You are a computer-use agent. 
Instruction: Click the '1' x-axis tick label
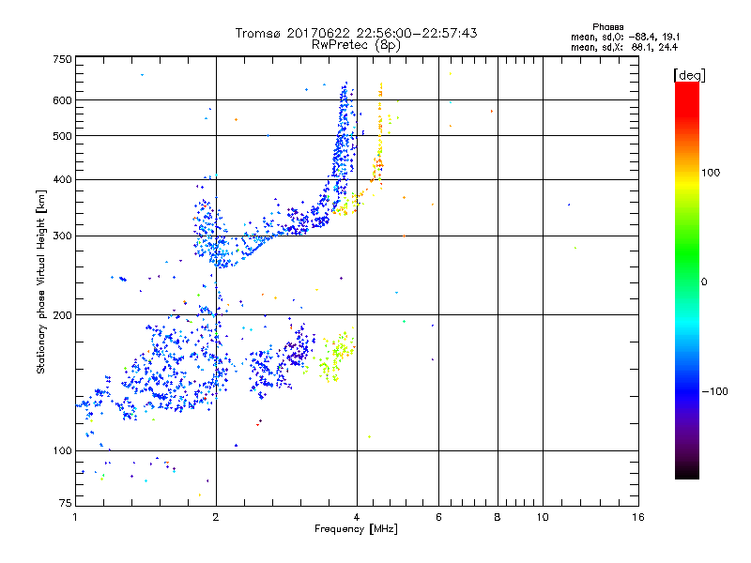click(x=76, y=517)
